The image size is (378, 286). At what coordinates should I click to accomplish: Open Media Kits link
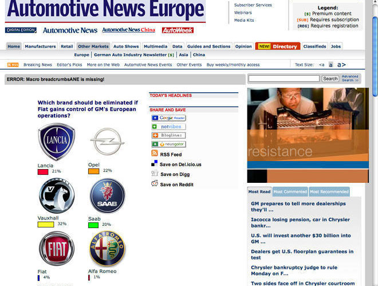244,20
